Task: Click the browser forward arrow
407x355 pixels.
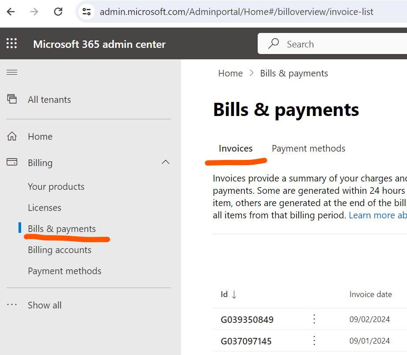Action: (34, 12)
